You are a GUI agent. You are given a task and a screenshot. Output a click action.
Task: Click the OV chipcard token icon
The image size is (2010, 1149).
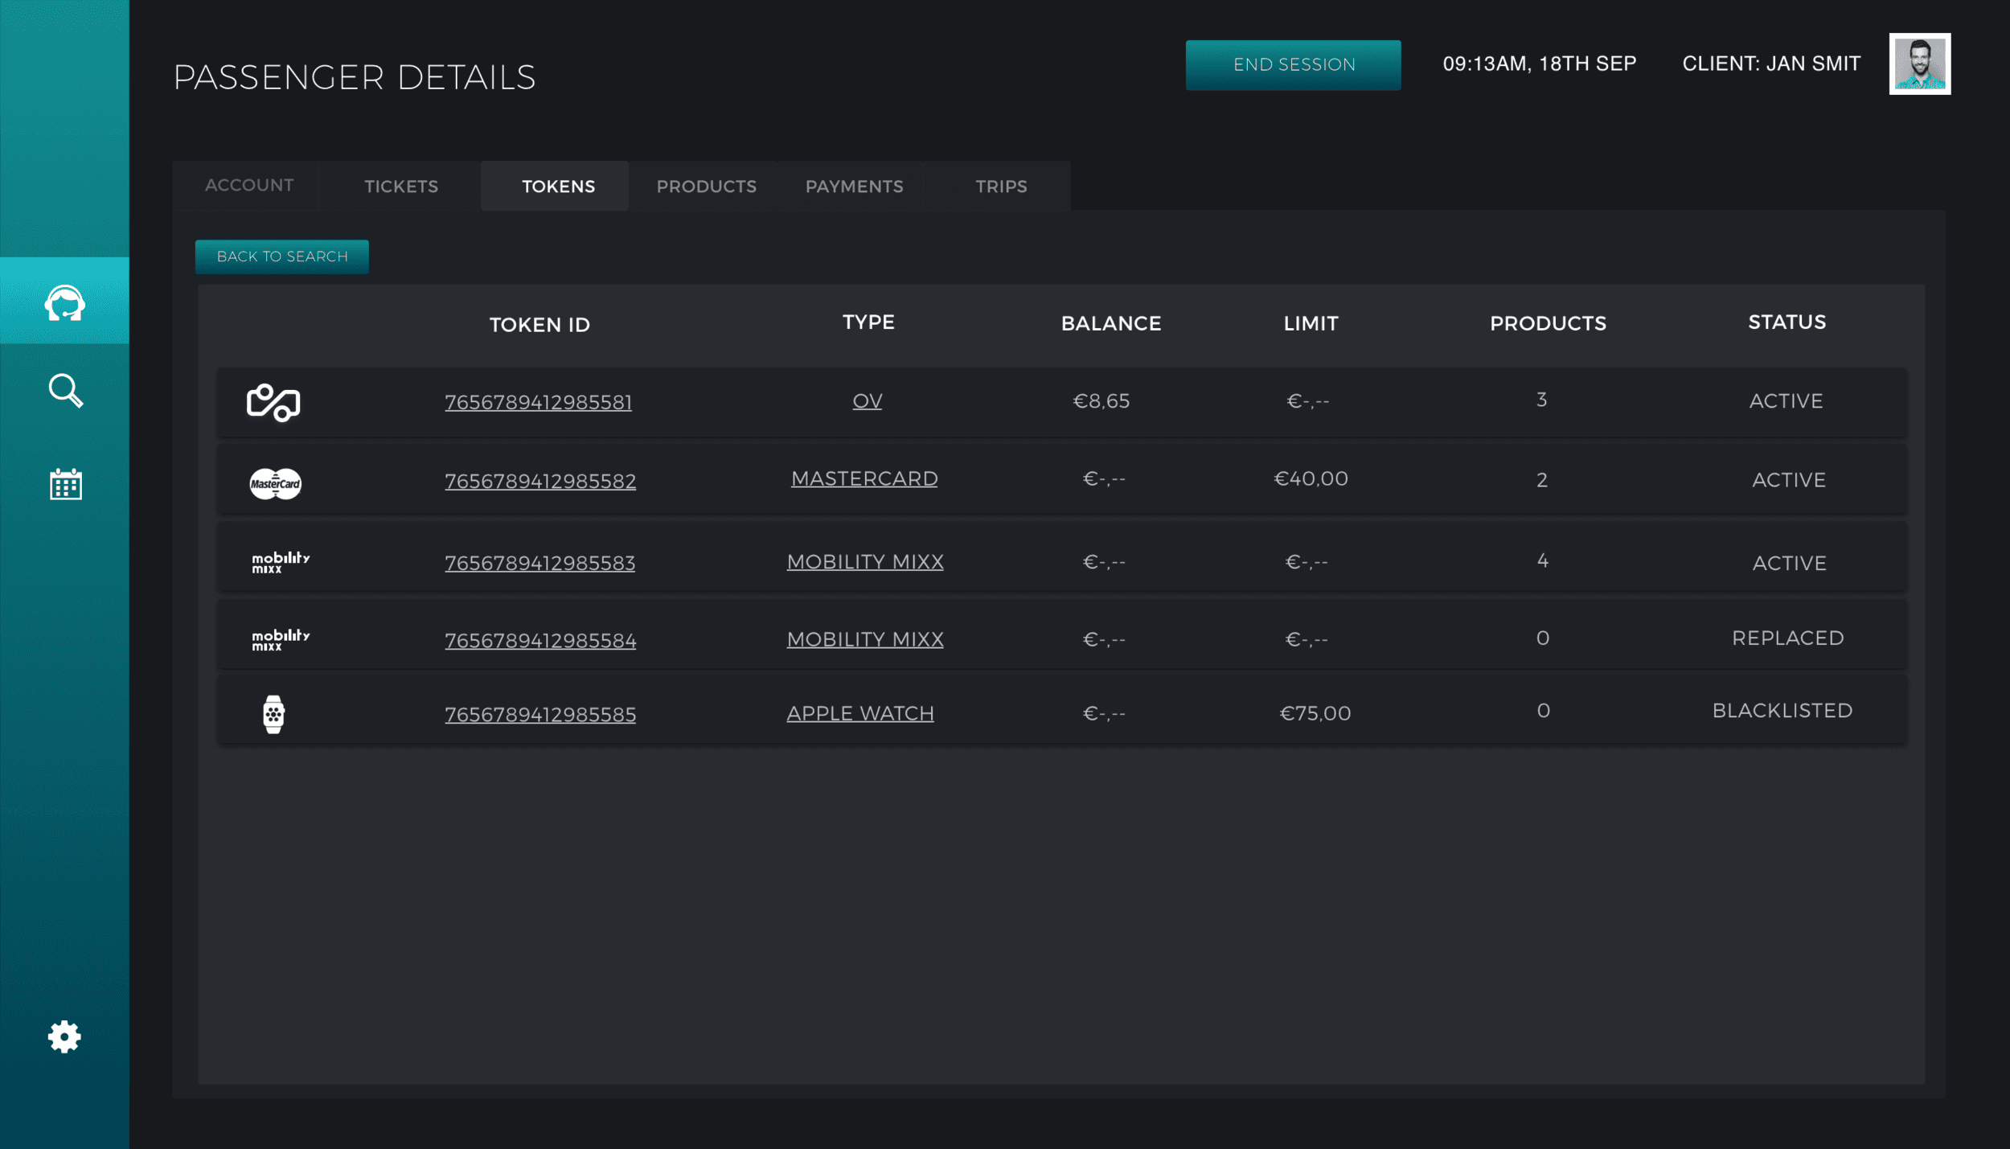pos(273,402)
